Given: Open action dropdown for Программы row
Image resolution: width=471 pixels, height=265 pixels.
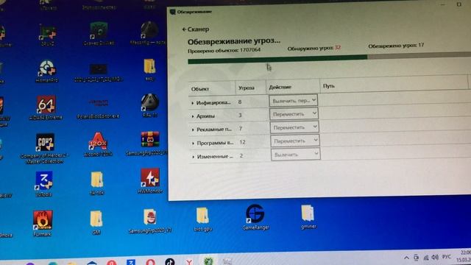Looking at the screenshot, I should pyautogui.click(x=294, y=141).
